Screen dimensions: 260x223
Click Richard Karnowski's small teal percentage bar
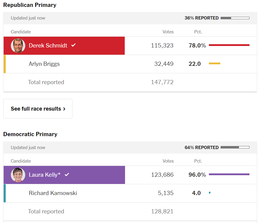pyautogui.click(x=210, y=193)
